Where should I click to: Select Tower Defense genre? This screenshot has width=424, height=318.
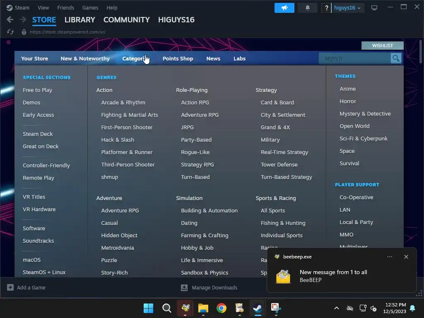click(x=279, y=164)
